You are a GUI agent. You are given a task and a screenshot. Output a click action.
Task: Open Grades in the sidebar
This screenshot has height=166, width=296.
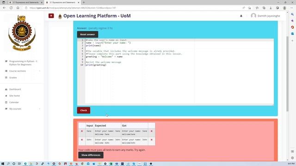click(x=13, y=77)
